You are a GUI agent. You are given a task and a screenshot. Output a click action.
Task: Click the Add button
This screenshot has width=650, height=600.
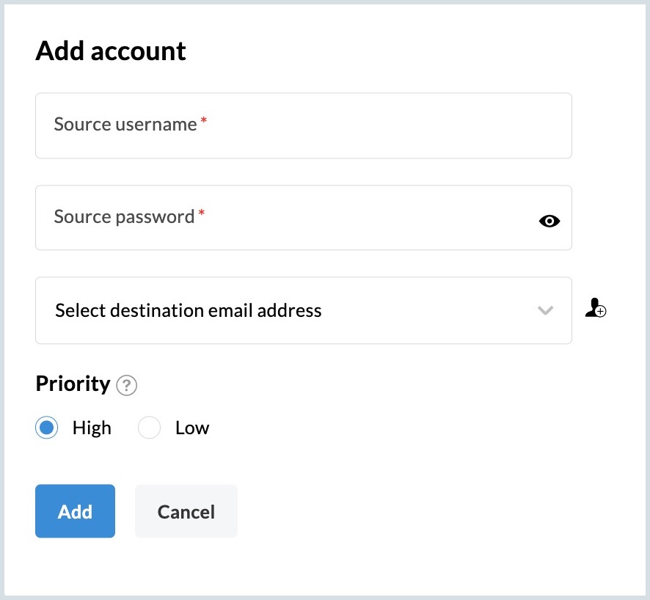point(75,511)
